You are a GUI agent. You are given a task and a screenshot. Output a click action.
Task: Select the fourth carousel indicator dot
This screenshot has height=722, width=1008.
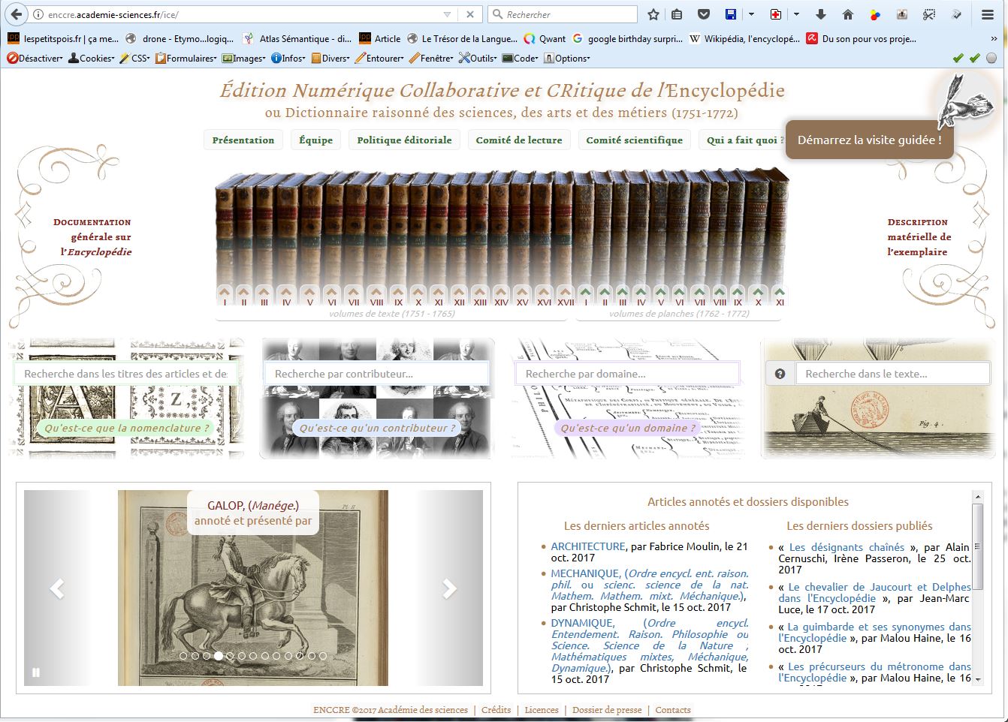point(218,656)
